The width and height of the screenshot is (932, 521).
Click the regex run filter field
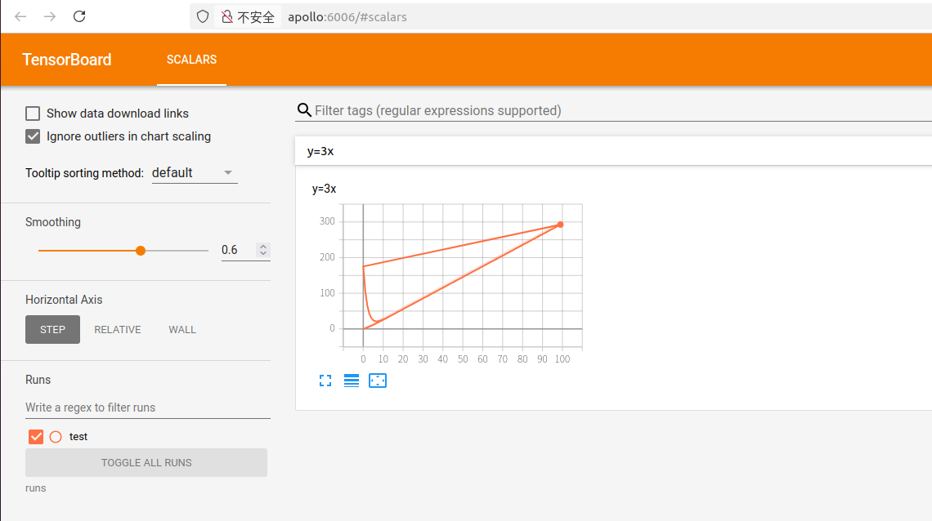(147, 407)
